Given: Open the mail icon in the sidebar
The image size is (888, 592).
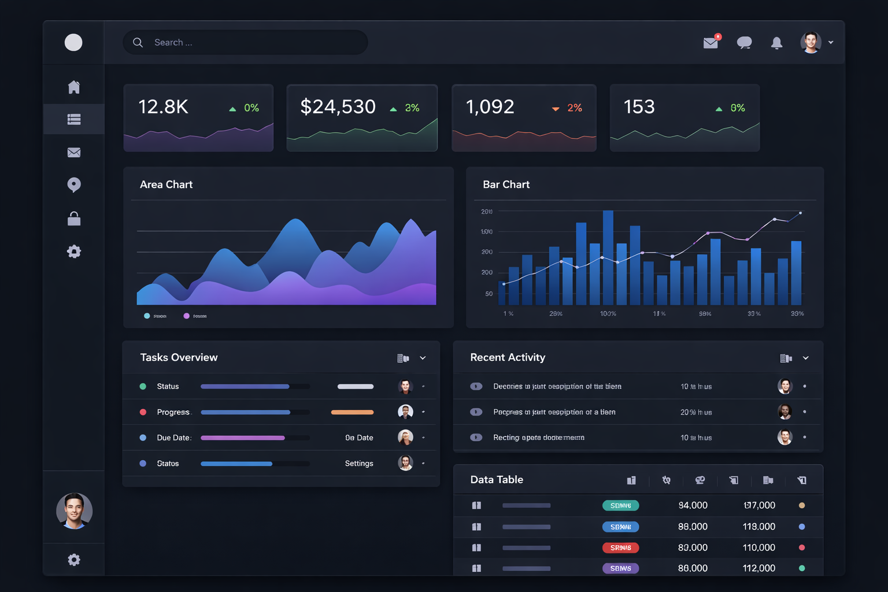Looking at the screenshot, I should click(x=73, y=152).
